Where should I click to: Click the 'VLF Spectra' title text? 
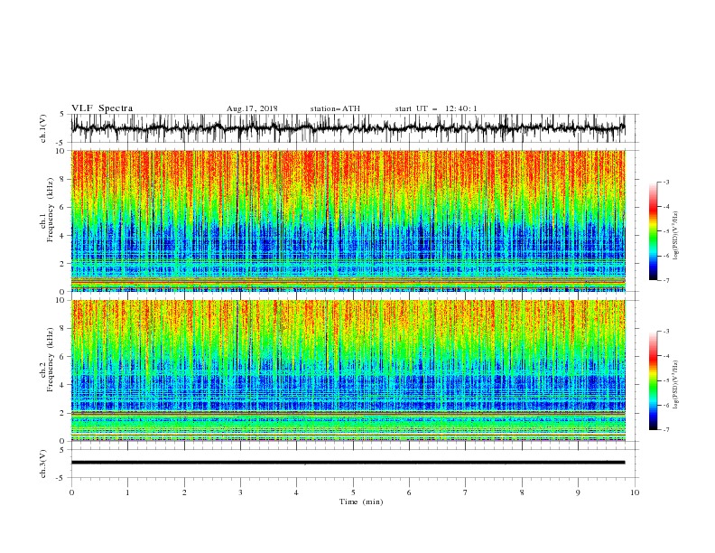point(102,108)
